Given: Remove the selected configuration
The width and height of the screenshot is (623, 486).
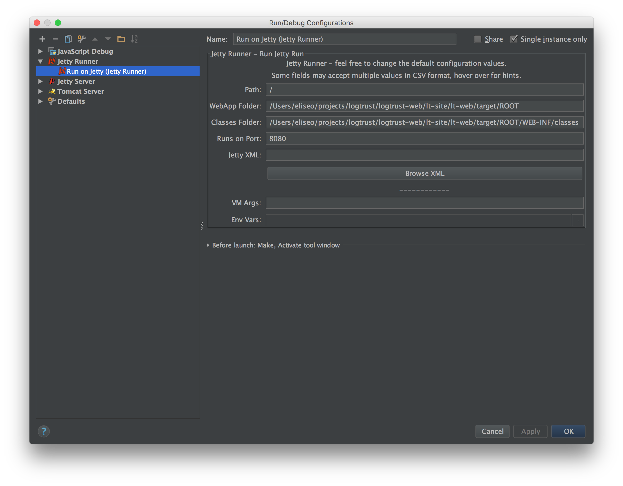Looking at the screenshot, I should point(55,39).
